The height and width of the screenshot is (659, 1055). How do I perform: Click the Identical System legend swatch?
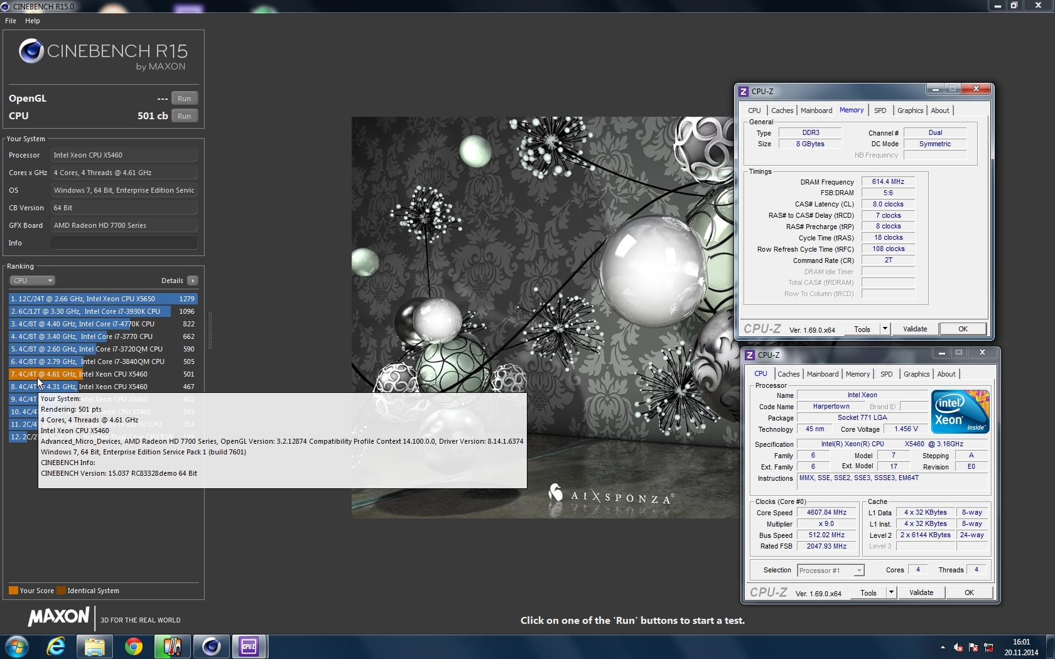click(x=61, y=591)
